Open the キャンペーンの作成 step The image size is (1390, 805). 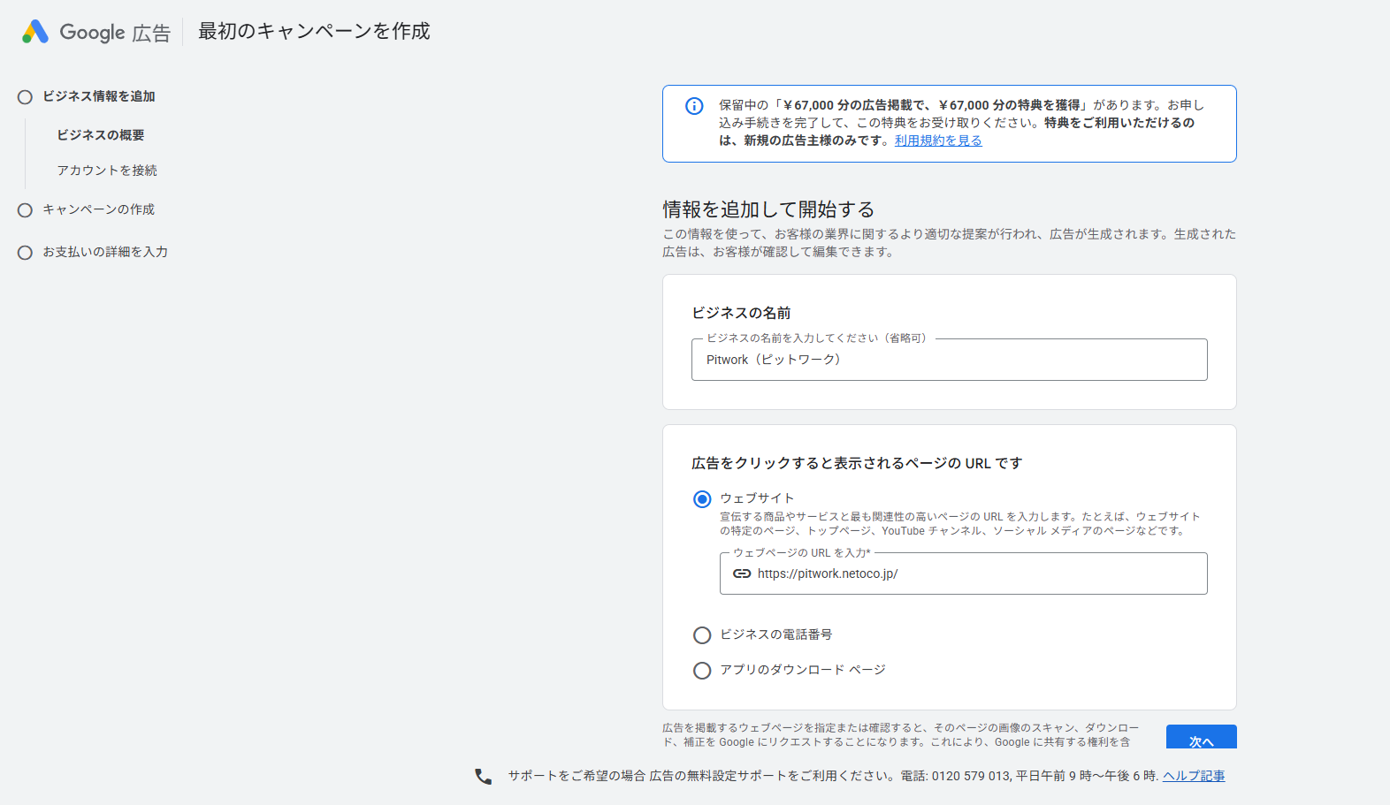tap(99, 209)
